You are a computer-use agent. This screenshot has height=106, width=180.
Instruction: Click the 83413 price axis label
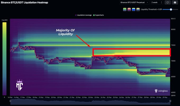pos(173,19)
